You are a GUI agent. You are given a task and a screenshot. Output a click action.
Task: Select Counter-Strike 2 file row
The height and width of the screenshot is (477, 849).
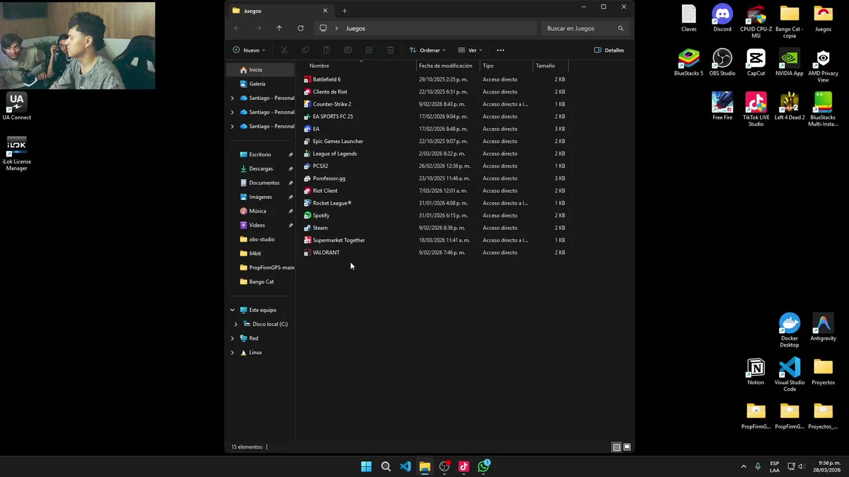[x=434, y=104]
